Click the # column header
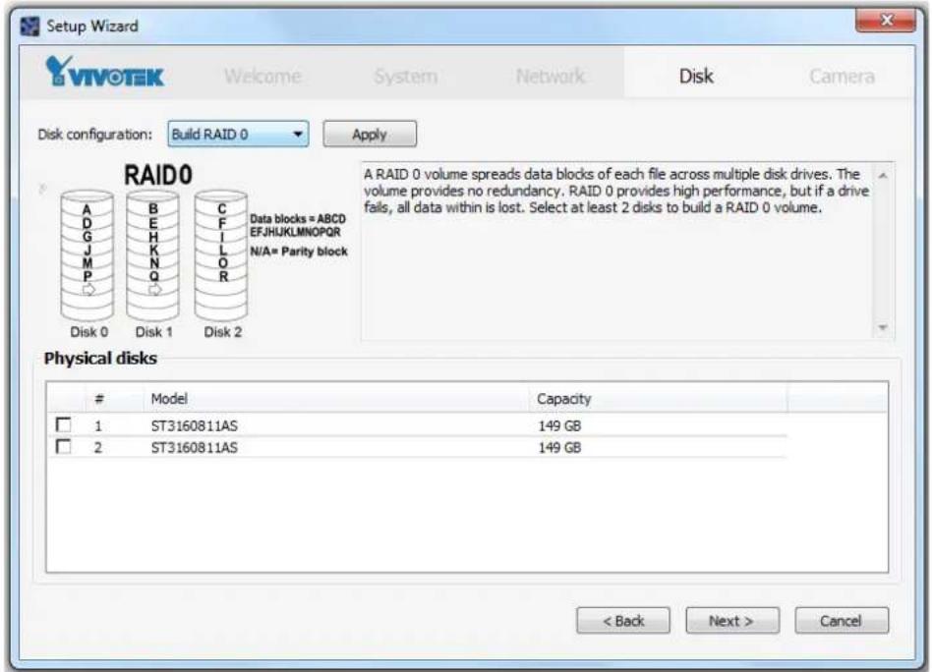Viewport: 932px width, 672px height. (x=99, y=399)
